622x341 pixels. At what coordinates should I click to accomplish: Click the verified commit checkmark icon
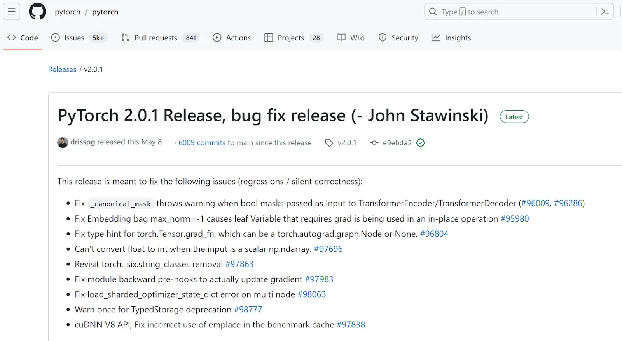coord(420,143)
